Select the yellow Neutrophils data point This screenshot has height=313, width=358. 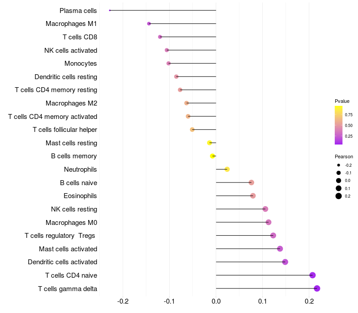tap(227, 169)
